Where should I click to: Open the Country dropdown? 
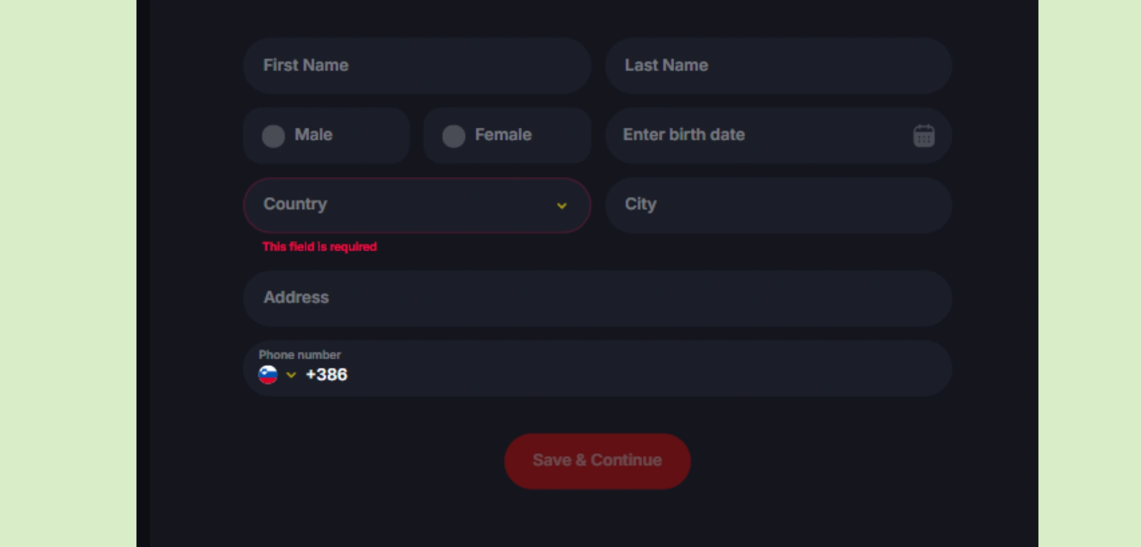(x=416, y=205)
